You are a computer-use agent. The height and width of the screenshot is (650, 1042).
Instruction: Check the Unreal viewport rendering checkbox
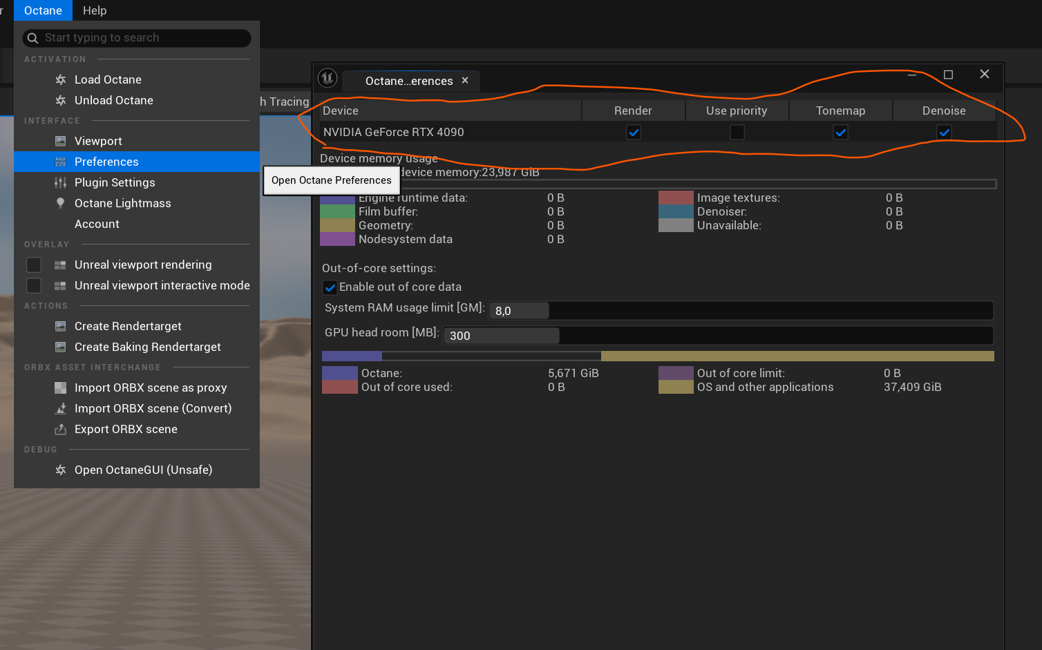(33, 265)
